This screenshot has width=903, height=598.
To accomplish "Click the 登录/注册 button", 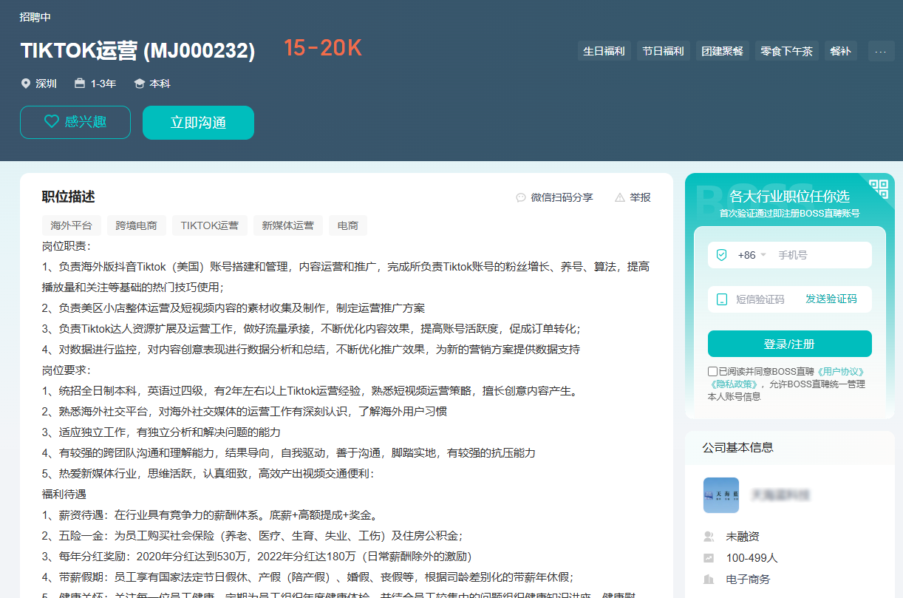I will point(790,344).
